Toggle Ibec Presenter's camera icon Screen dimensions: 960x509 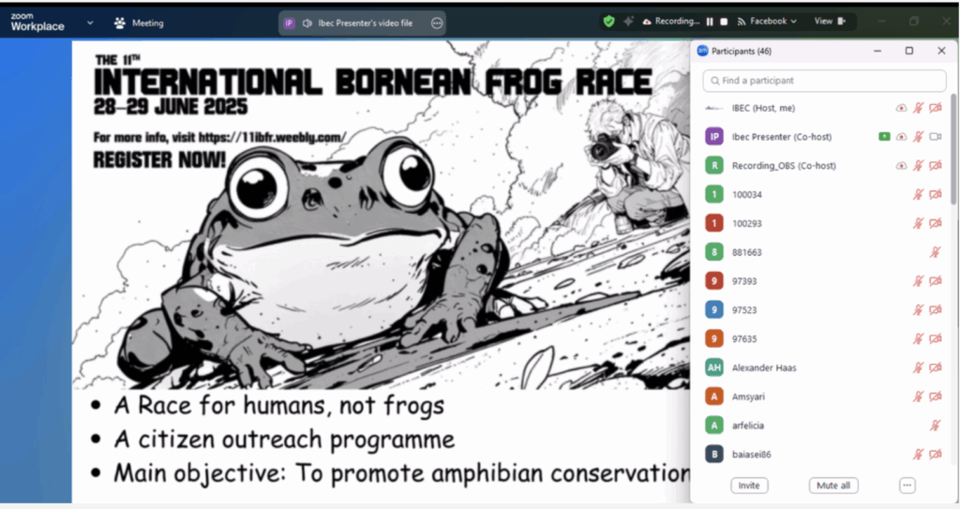tap(935, 137)
